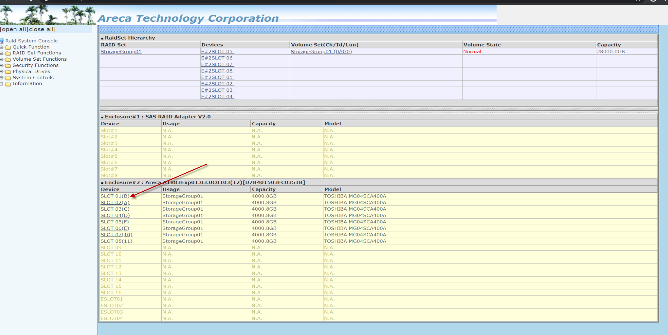The image size is (668, 335).
Task: Click the Quick Function folder icon
Action: [x=8, y=47]
